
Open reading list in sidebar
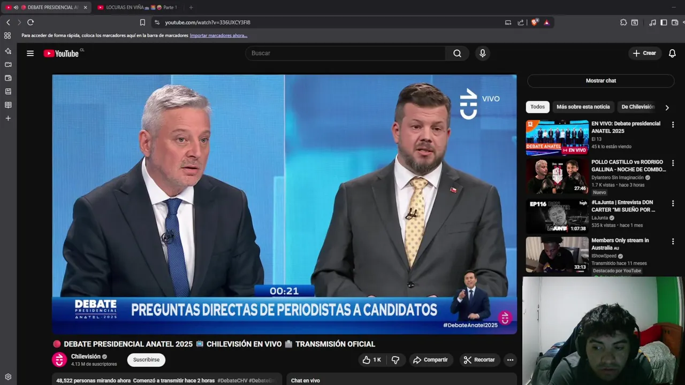coord(8,105)
